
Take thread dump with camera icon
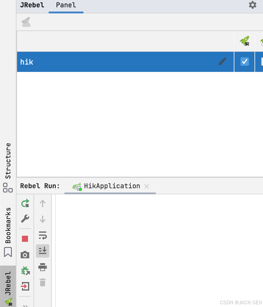click(x=25, y=255)
